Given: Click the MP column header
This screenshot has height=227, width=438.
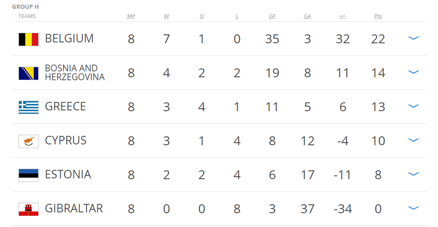Looking at the screenshot, I should click(131, 16).
